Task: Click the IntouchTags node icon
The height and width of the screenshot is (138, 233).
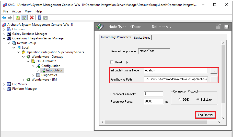Action: (43, 70)
